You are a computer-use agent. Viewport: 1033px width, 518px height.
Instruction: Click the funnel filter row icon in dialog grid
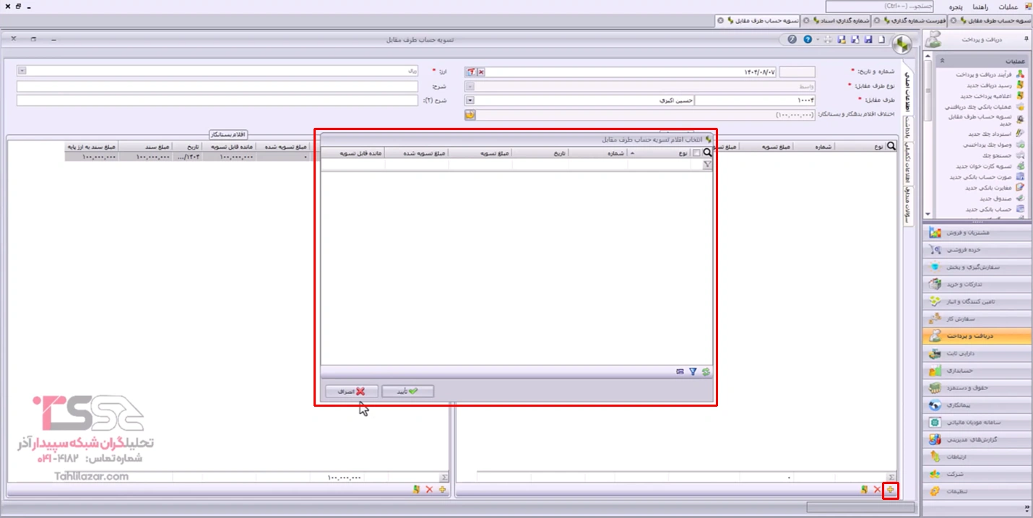707,165
